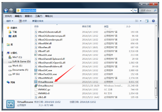Open help via the question mark icon
The image size is (162, 112).
(153, 21)
